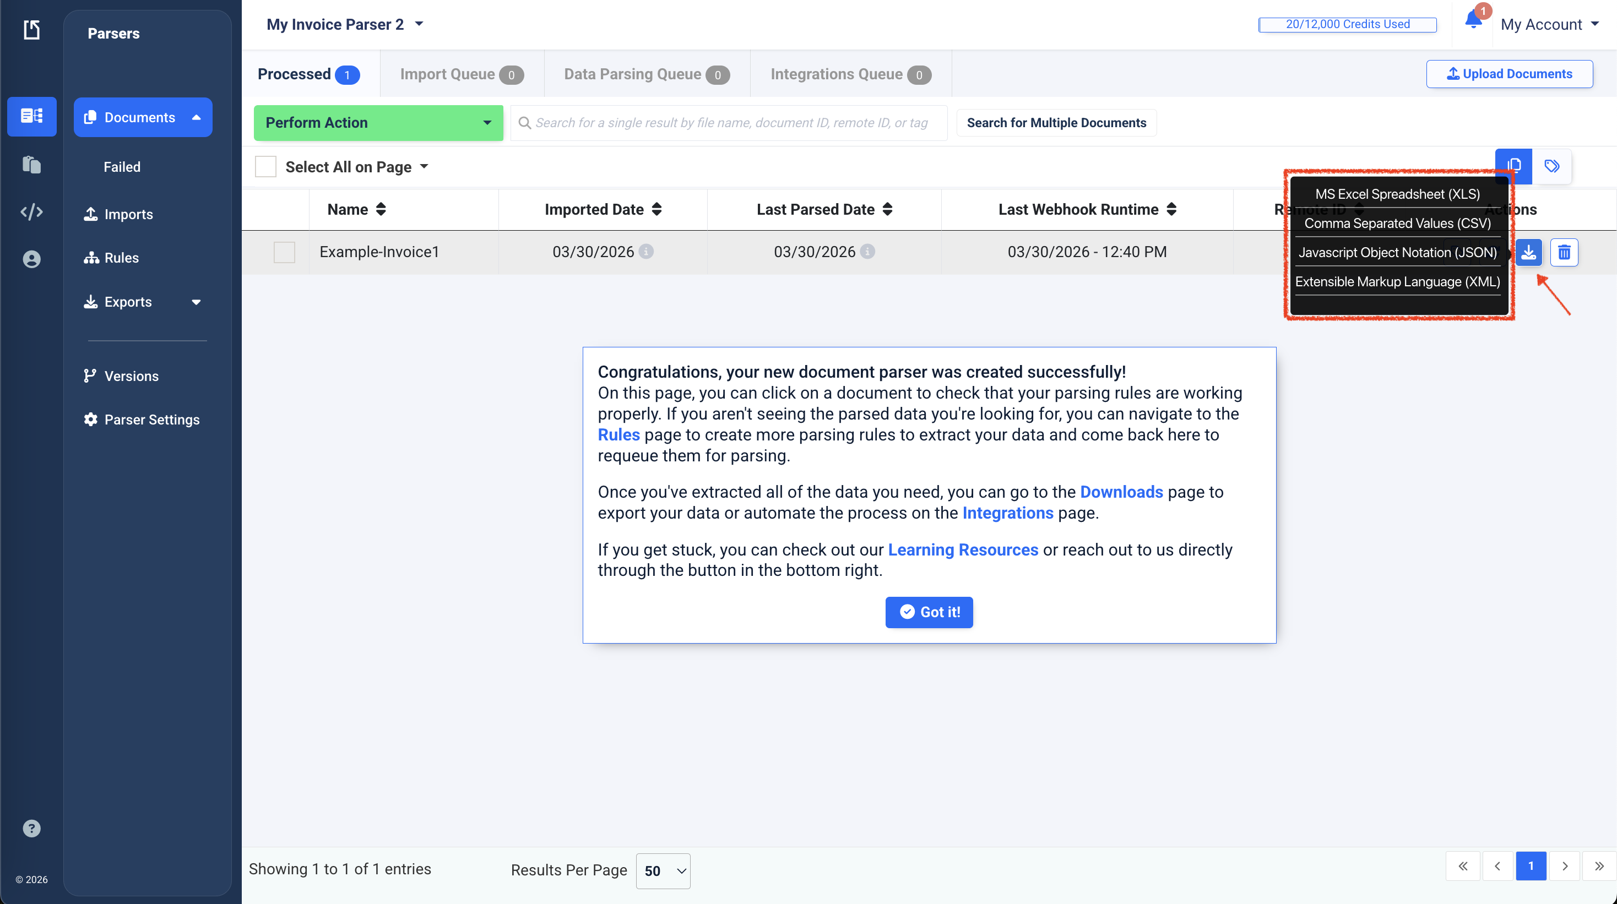Delete Example-Invoice1 with trash icon
The width and height of the screenshot is (1617, 904).
pos(1564,252)
